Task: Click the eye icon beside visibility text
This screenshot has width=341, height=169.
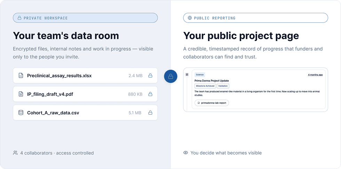Action: tap(185, 153)
